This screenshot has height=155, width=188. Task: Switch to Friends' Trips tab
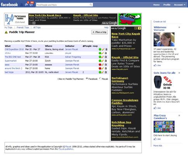pos(23,28)
